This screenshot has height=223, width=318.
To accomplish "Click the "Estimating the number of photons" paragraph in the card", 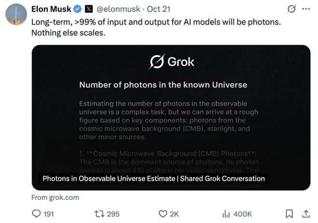I will (168, 120).
